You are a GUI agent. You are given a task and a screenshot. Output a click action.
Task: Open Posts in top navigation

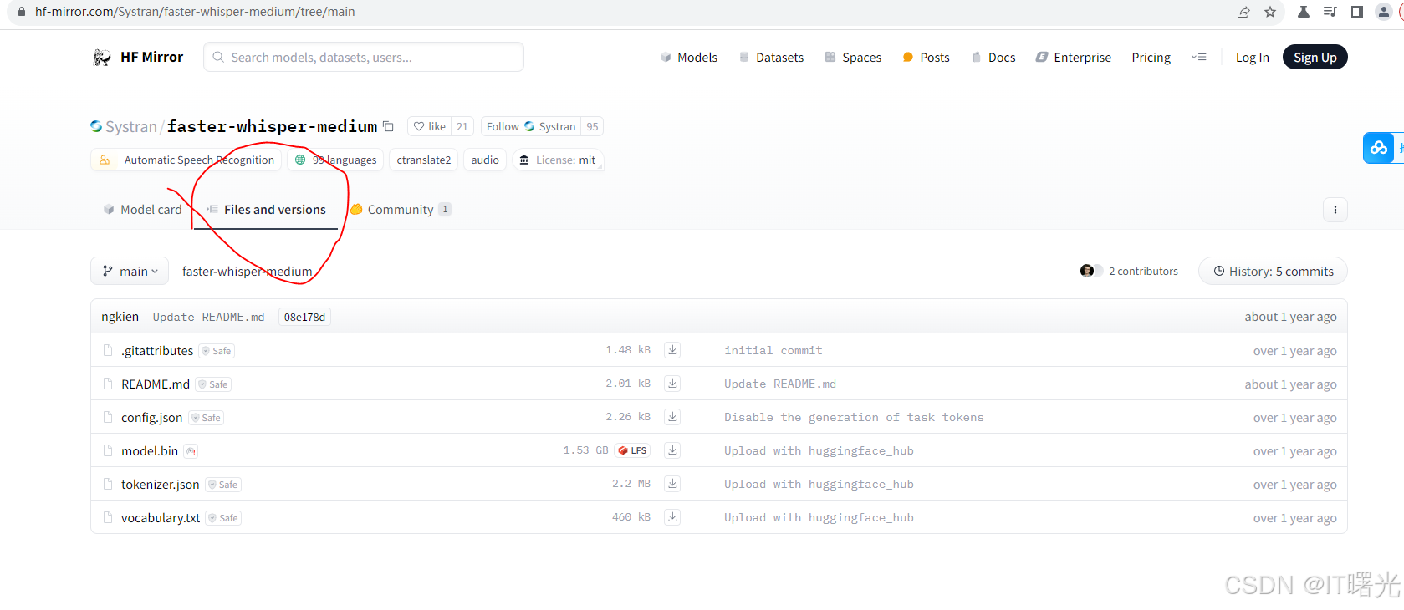point(927,57)
